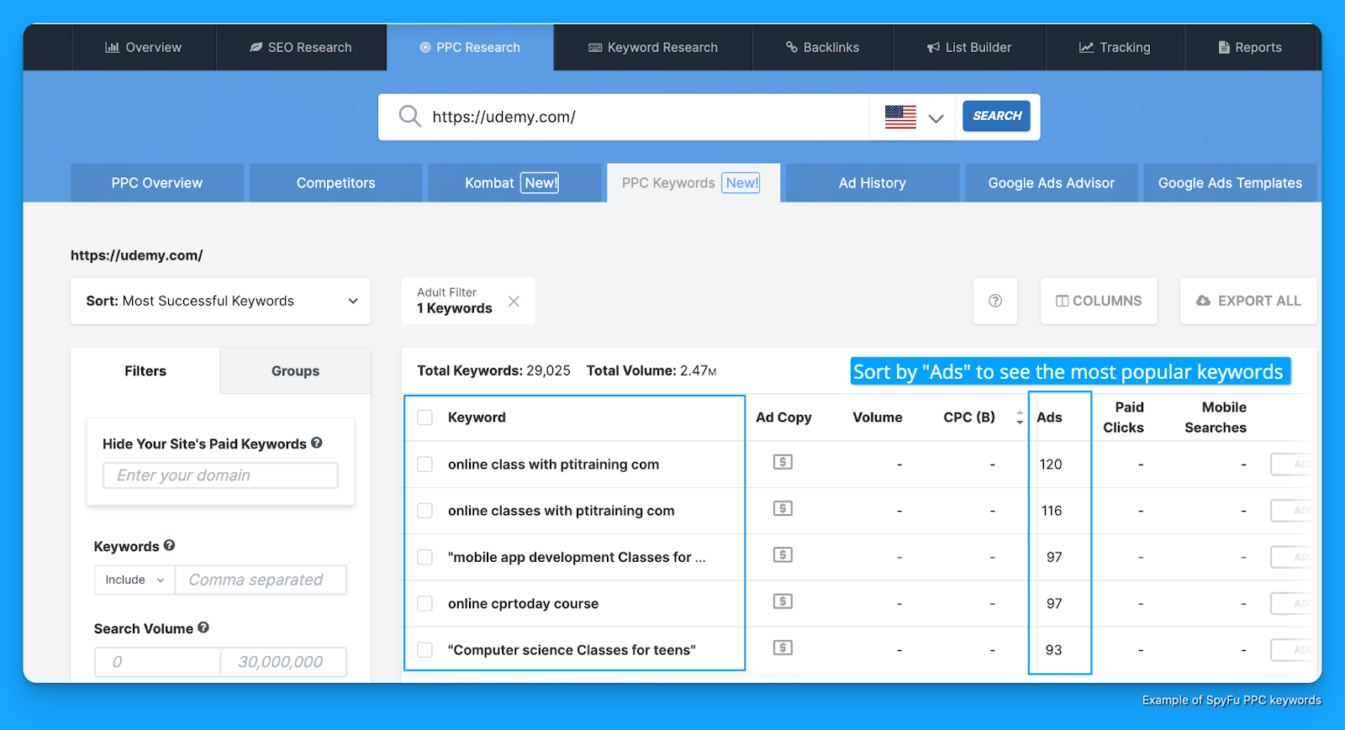
Task: Remove the Adult Filter with X icon
Action: (x=514, y=301)
